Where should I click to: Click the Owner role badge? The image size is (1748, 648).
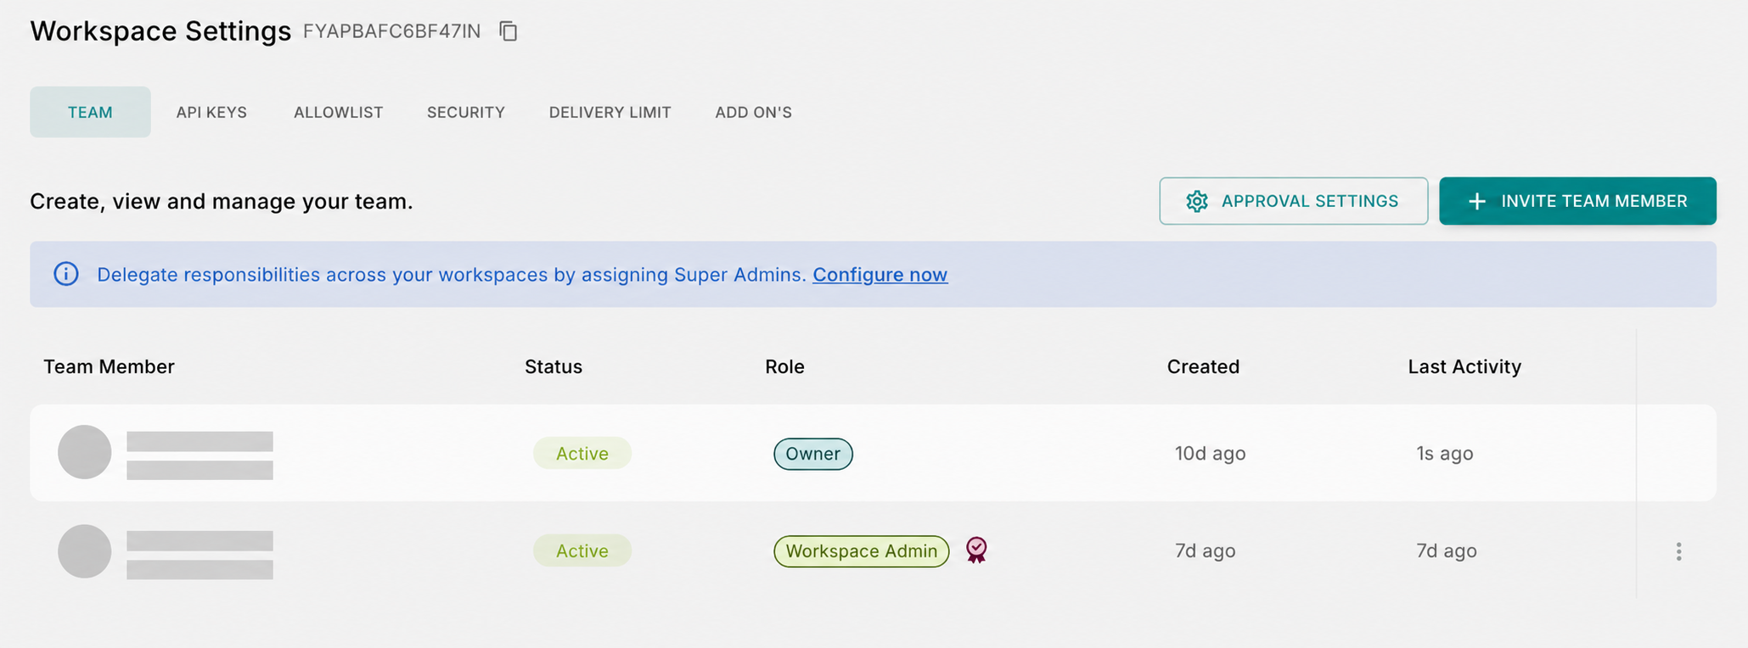813,454
